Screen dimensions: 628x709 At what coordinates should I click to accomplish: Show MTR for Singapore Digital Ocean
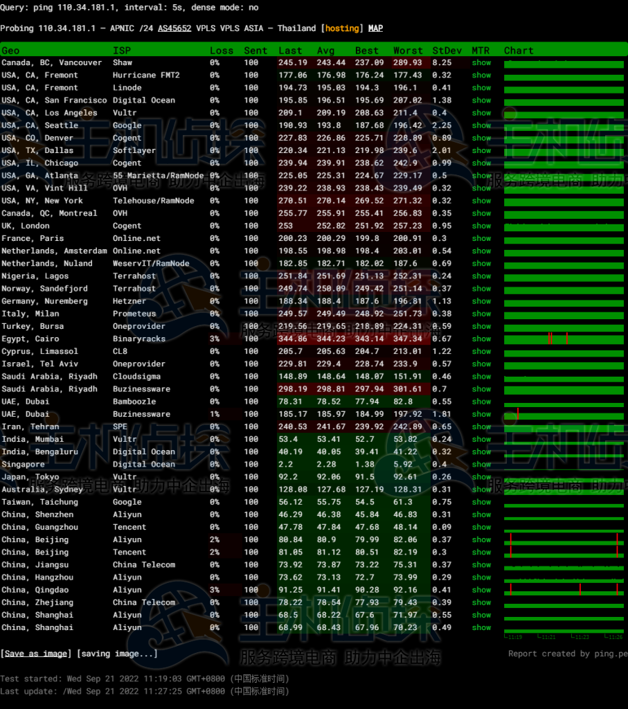481,465
